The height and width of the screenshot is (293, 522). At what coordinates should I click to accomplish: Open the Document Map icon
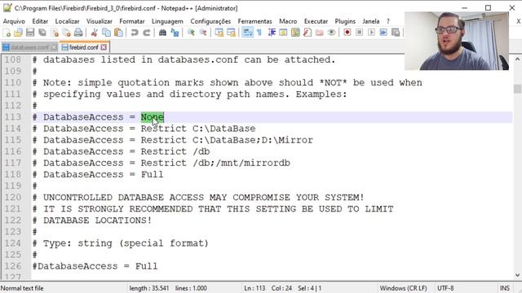[x=295, y=33]
